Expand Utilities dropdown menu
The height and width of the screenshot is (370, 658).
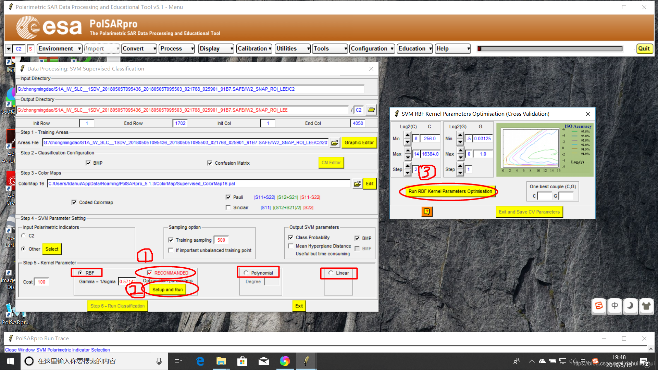[293, 49]
